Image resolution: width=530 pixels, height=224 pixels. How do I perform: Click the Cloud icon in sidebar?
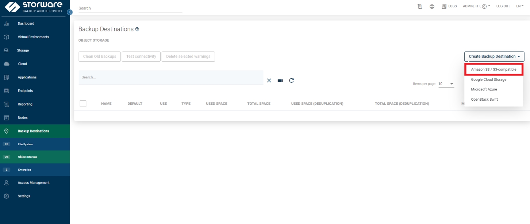point(6,64)
